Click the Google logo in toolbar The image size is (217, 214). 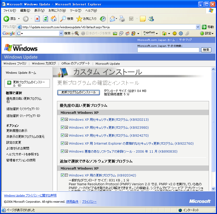coord(8,33)
